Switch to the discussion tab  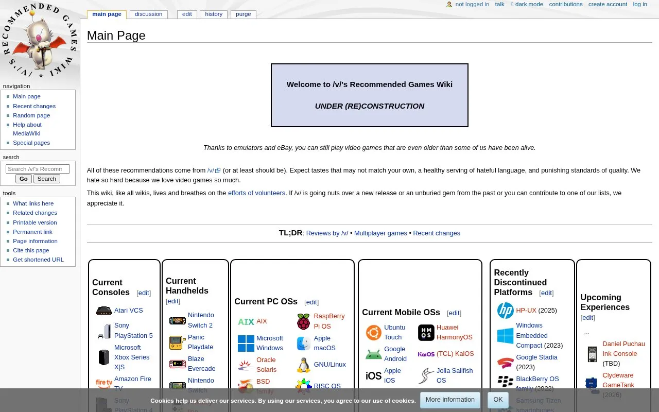148,14
